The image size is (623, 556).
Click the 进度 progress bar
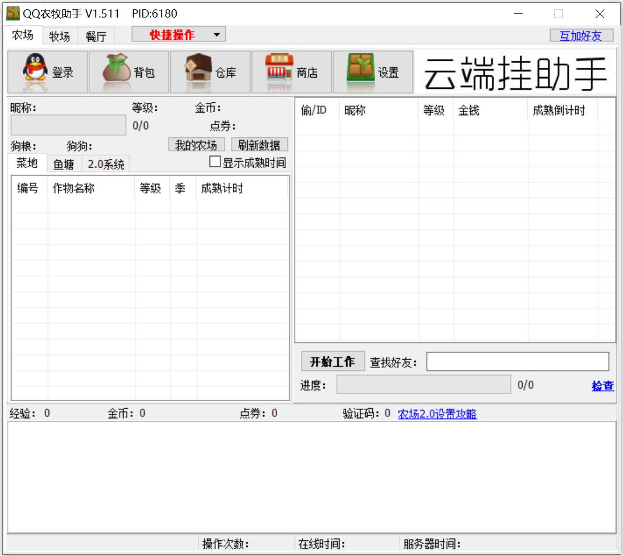tap(423, 385)
